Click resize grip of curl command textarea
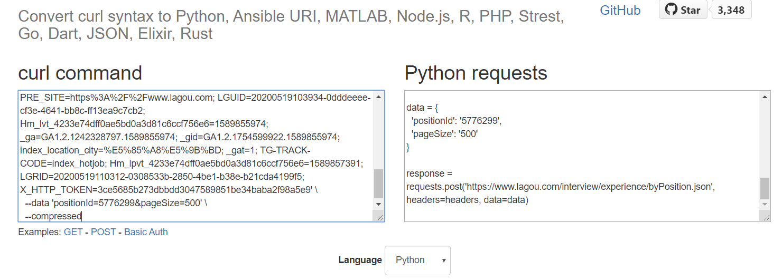782x280 pixels. click(379, 216)
